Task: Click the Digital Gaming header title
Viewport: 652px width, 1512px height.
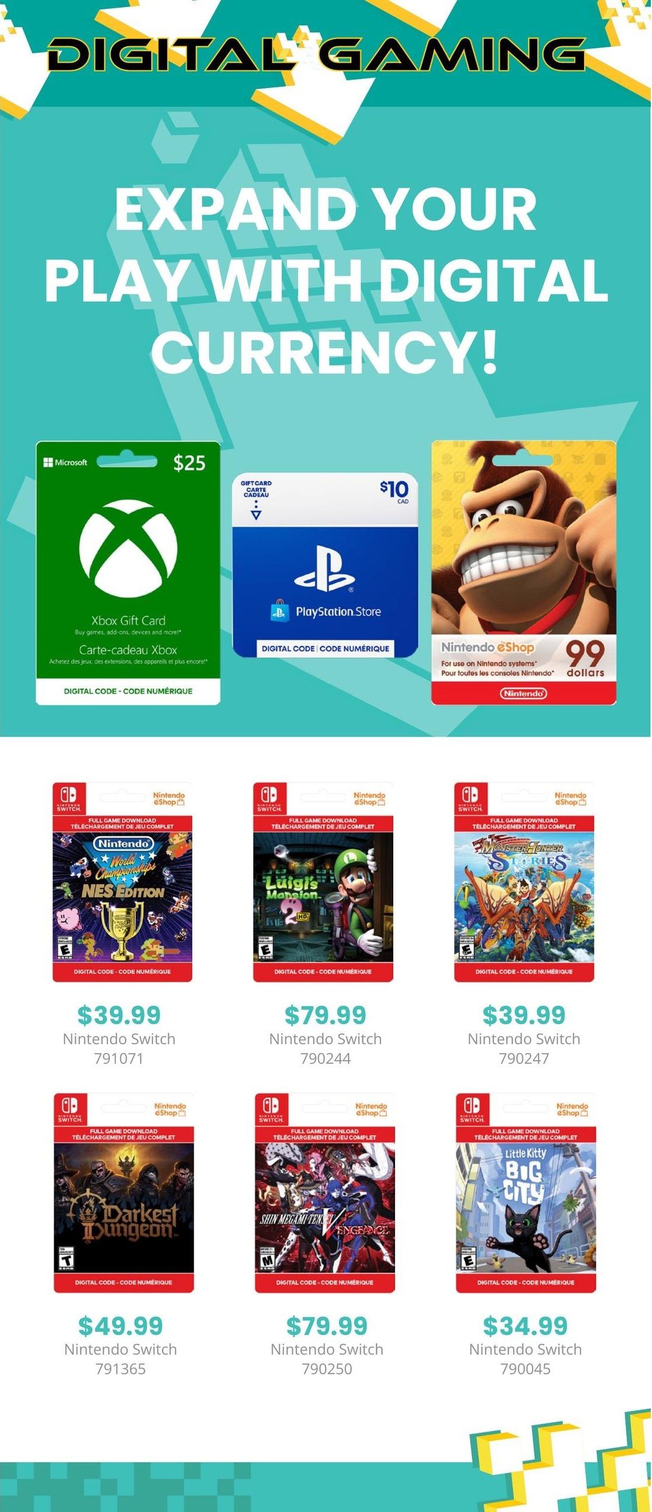Action: tap(317, 54)
